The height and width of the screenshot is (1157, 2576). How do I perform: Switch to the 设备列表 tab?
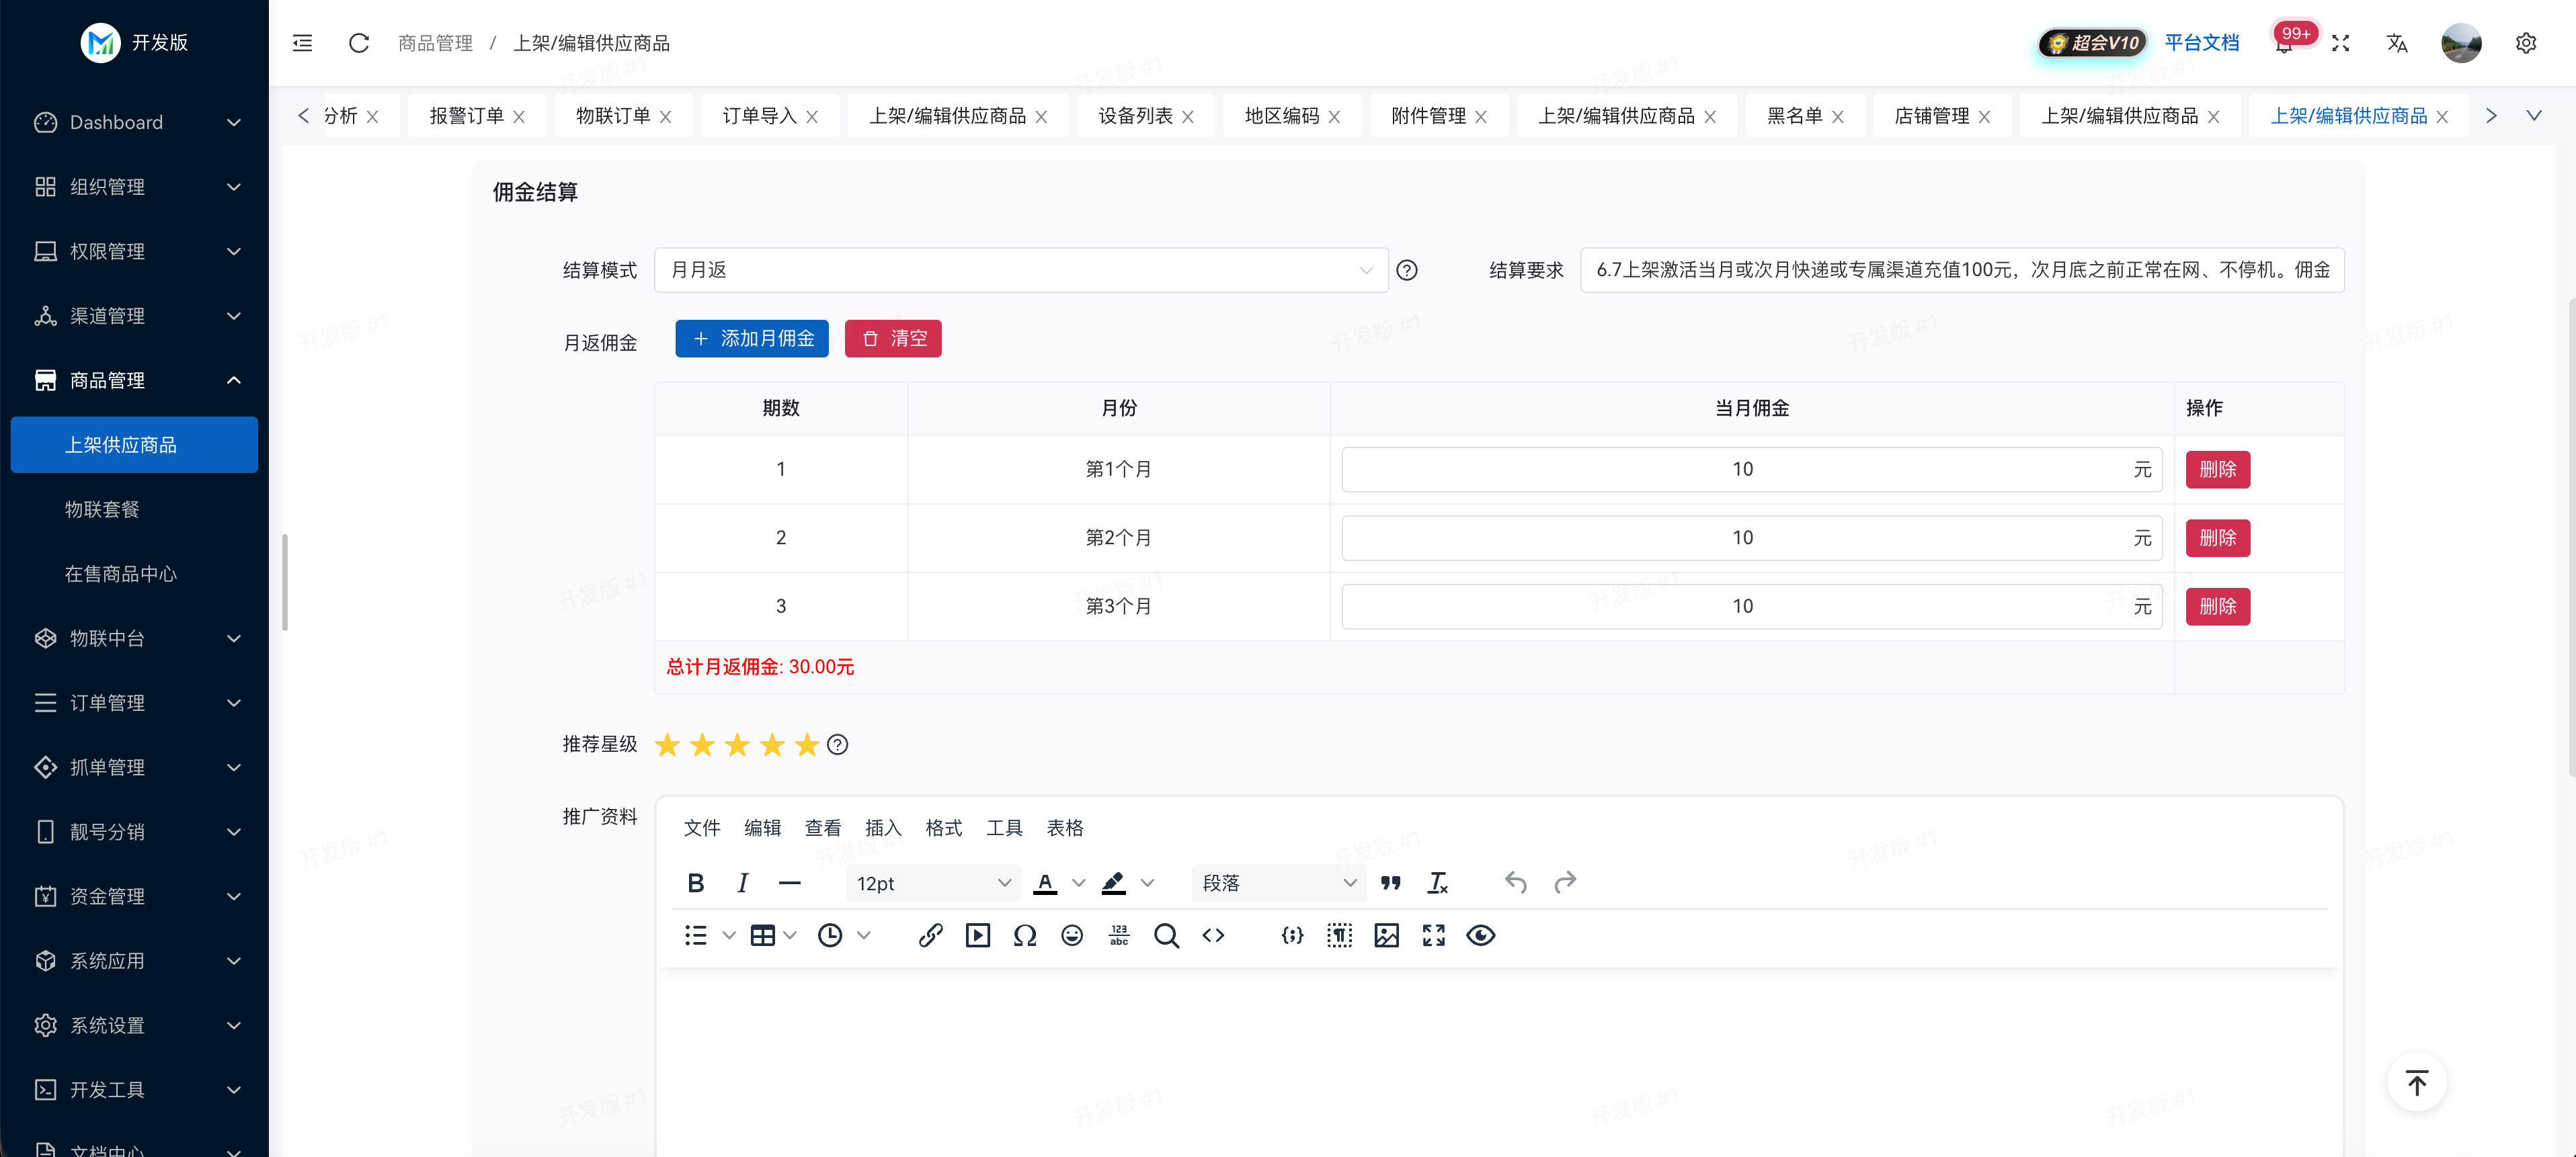click(1135, 116)
